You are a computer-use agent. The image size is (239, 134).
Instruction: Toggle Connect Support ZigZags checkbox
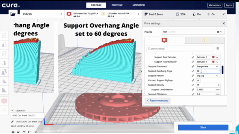pos(198,80)
